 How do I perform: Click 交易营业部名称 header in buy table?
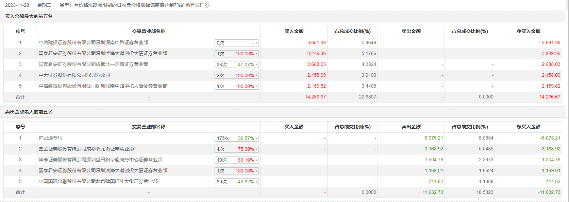(149, 31)
